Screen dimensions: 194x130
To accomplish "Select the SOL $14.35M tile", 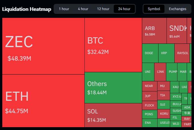I will [x=113, y=115].
